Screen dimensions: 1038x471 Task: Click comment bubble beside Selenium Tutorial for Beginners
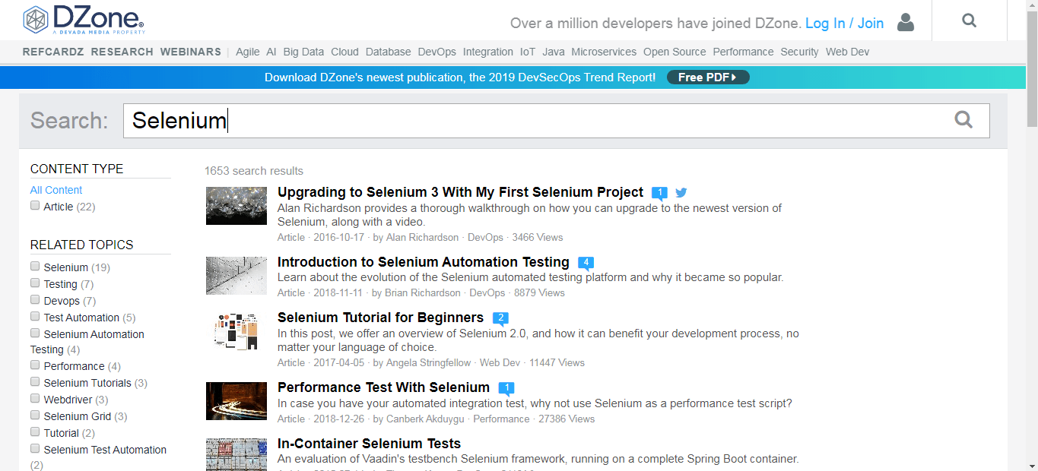point(500,318)
